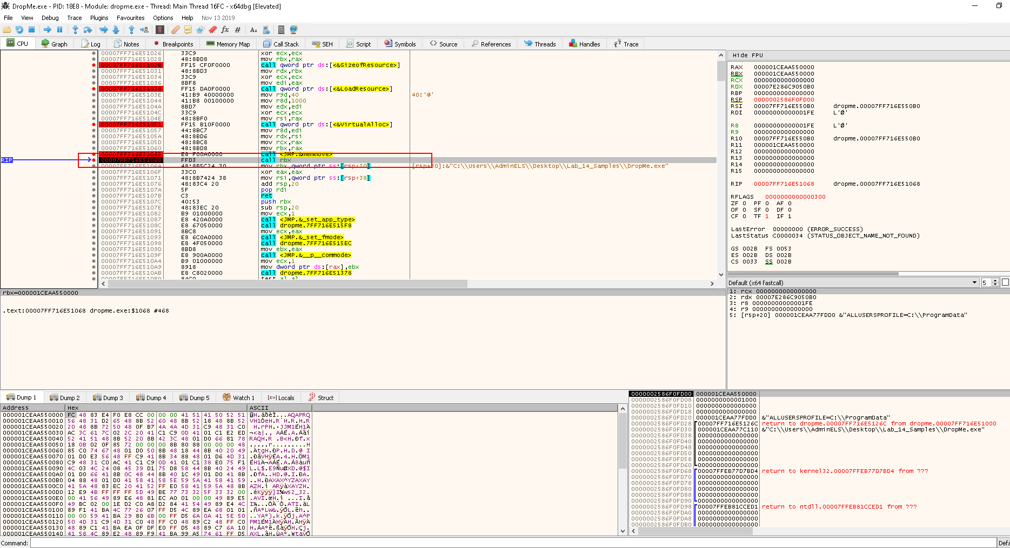Switch to the Graph tab
The image size is (1010, 548).
point(54,44)
